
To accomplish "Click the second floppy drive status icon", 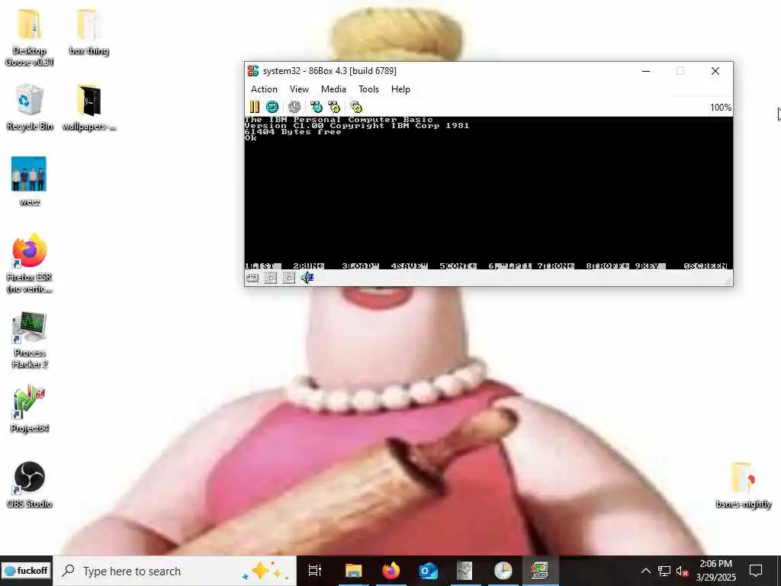I will click(x=289, y=278).
